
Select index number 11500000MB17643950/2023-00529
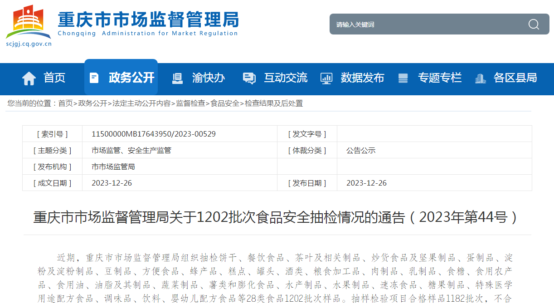point(154,134)
